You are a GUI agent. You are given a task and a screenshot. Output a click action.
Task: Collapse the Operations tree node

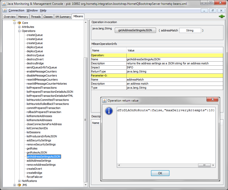[19, 31]
